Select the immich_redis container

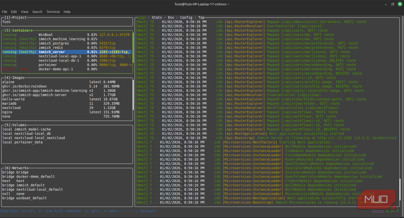pyautogui.click(x=67, y=48)
